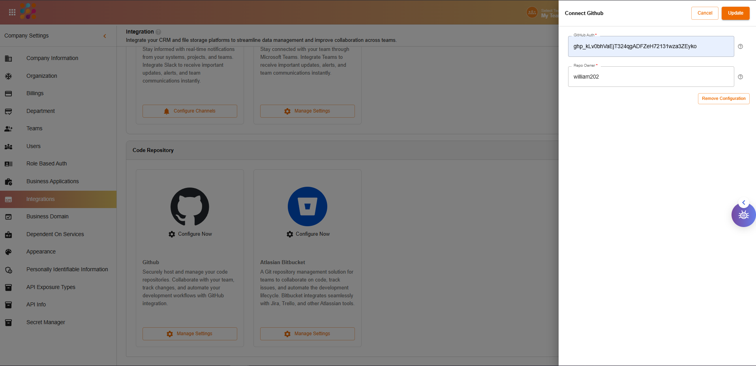Click the Atlassian Bitbucket logo

click(308, 206)
